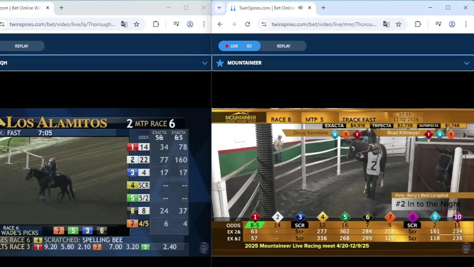The width and height of the screenshot is (474, 267).
Task: Open tab search dropdown in right window
Action: click(x=219, y=8)
